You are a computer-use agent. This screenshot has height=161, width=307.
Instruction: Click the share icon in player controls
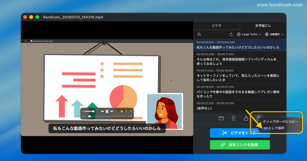coord(126,111)
